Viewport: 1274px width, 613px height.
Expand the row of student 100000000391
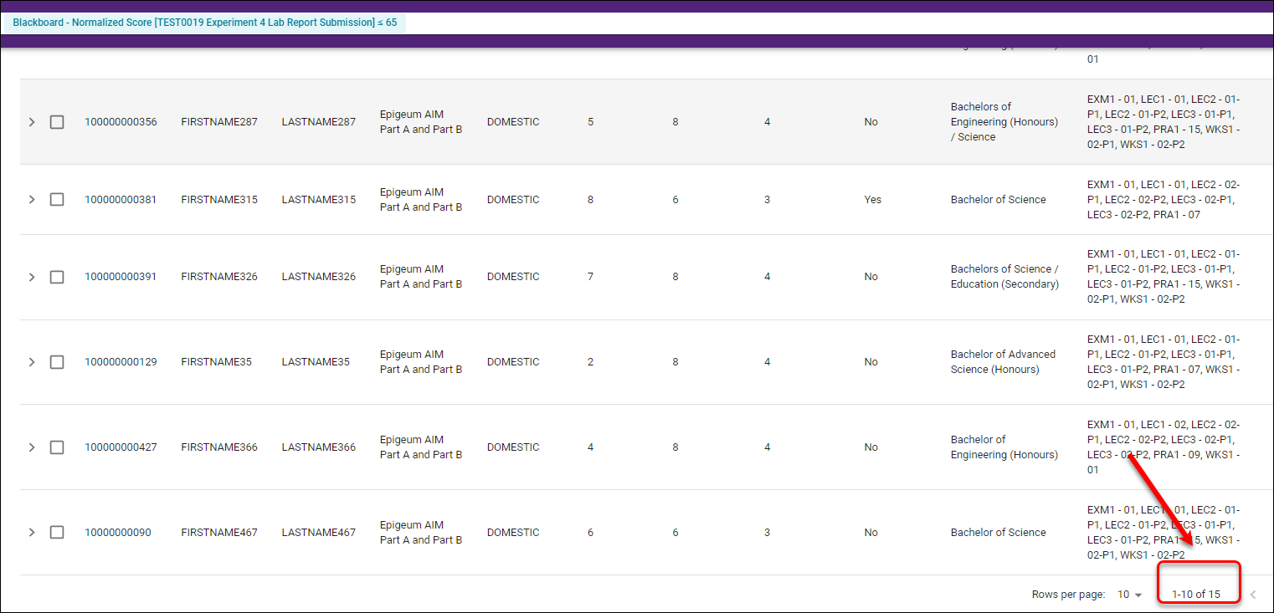32,277
